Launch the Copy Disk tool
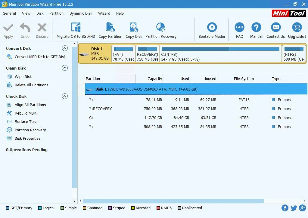Screen dimensions: 308x218 click(x=134, y=28)
